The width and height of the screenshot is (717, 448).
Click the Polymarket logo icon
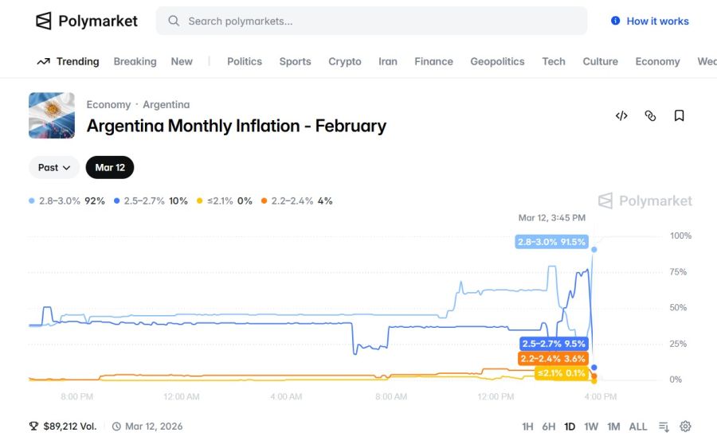44,21
